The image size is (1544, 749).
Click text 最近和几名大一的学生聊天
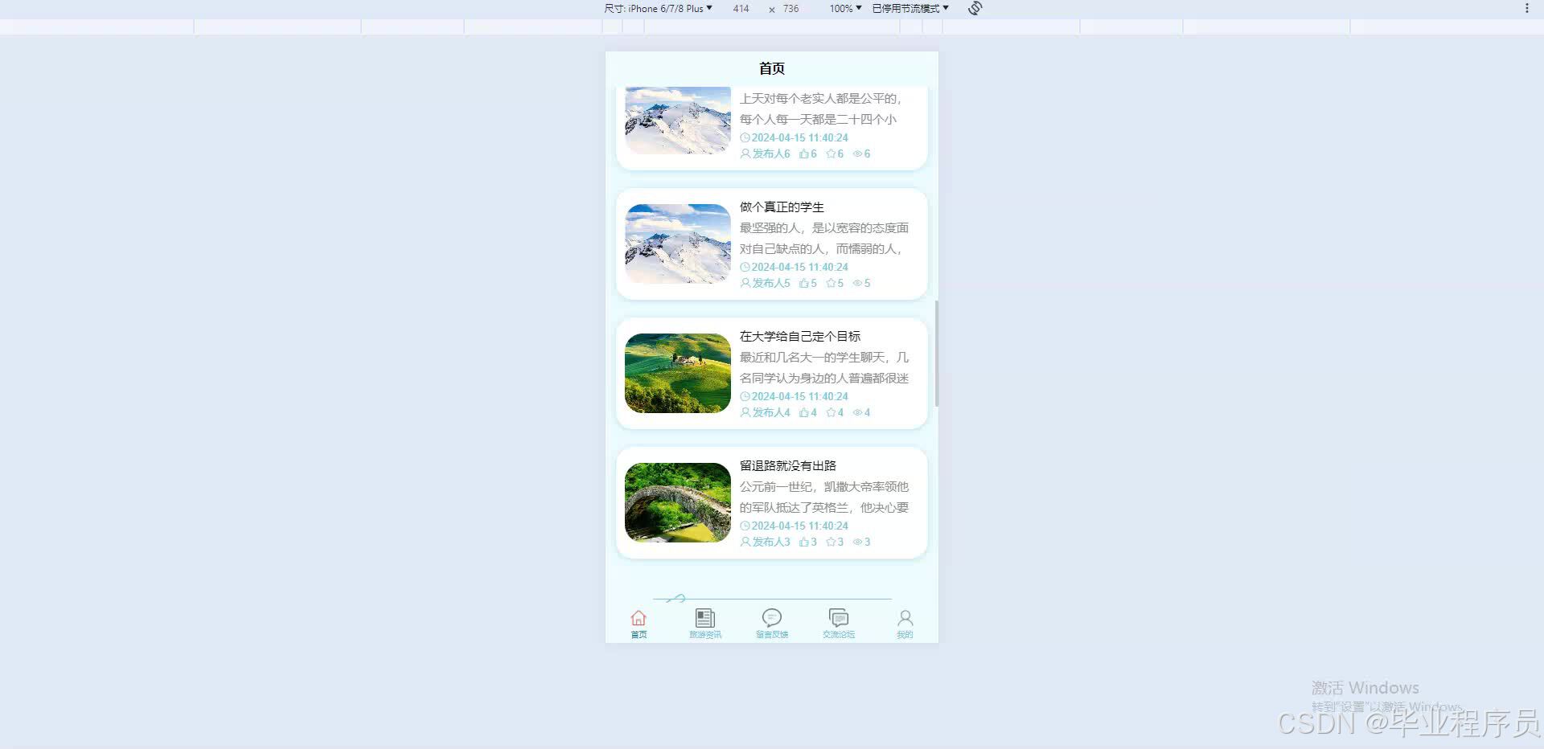(811, 358)
